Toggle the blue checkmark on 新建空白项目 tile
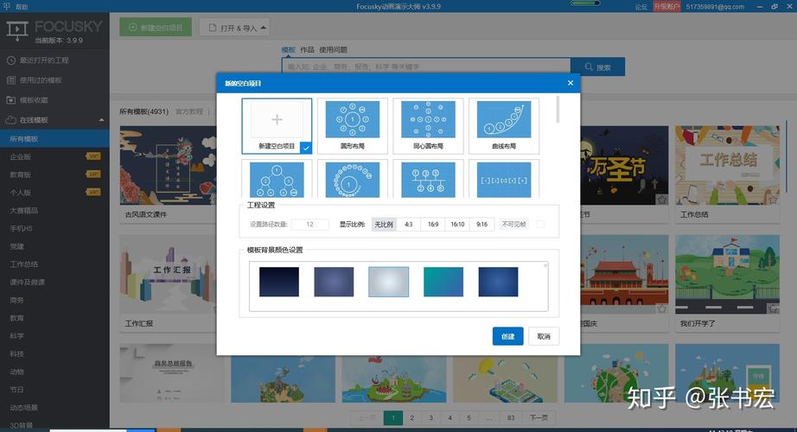Viewport: 797px width, 432px height. [306, 148]
